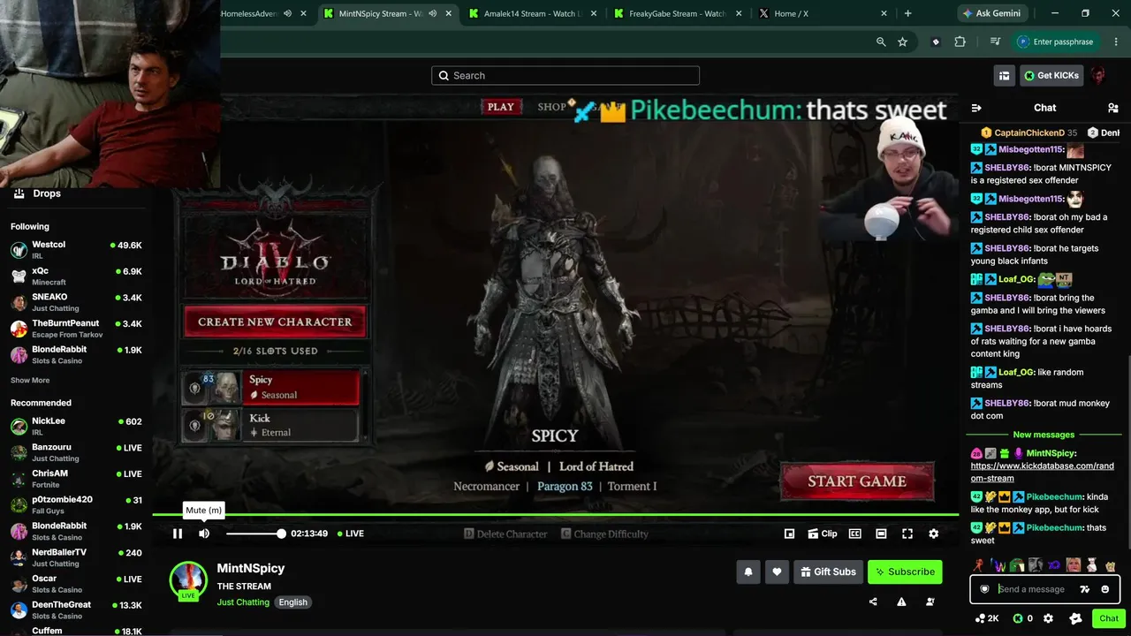Open a new browser tab

pos(907,13)
